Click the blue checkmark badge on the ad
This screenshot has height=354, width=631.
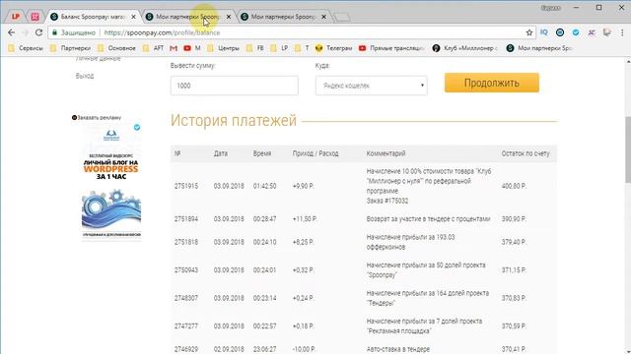click(x=137, y=127)
